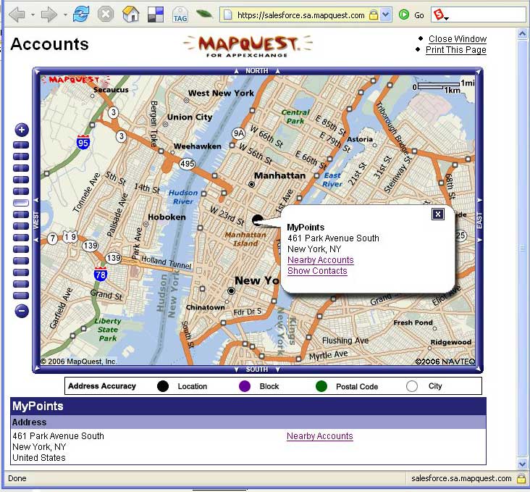
Task: Click the TAG toolbar icon
Action: pos(180,15)
